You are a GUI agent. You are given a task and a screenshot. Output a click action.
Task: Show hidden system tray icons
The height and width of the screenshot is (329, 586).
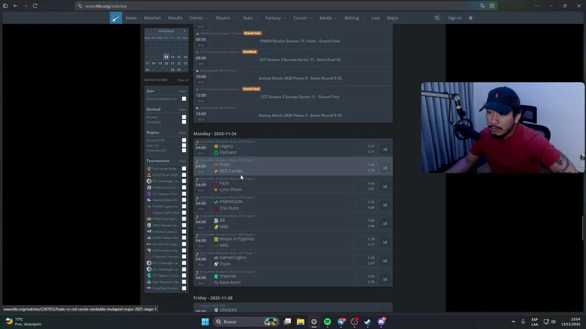pyautogui.click(x=513, y=322)
